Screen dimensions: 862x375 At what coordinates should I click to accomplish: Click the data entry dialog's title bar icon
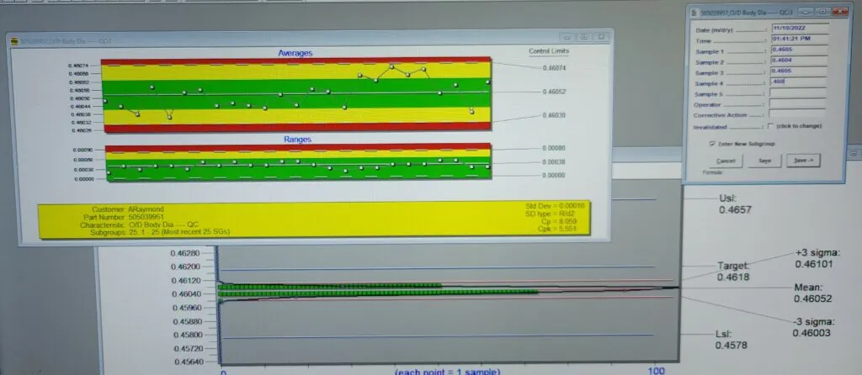coord(695,10)
